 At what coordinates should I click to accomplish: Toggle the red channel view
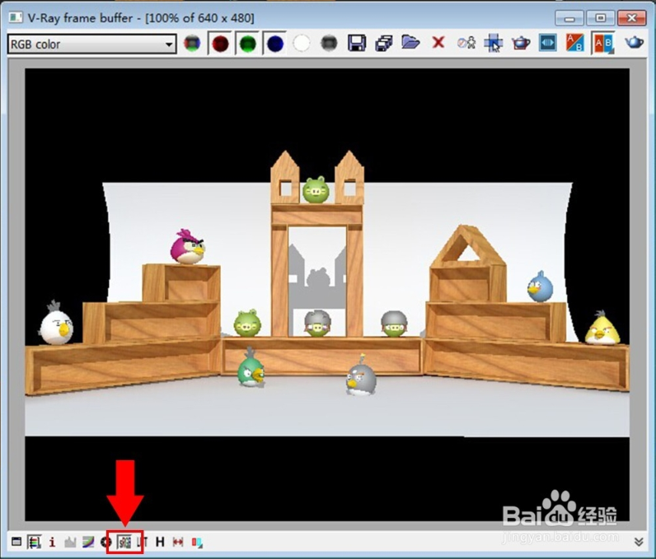[x=220, y=44]
